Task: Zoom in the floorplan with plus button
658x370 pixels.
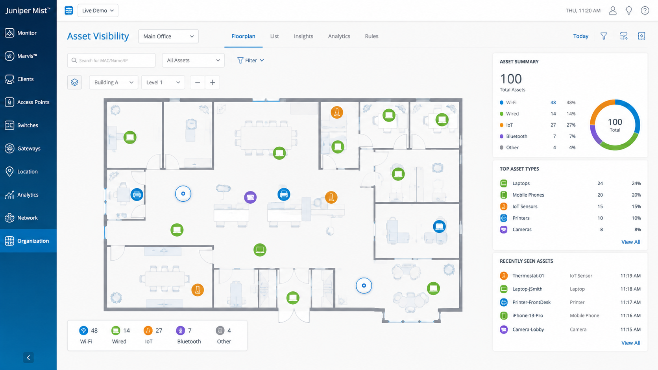Action: tap(213, 82)
